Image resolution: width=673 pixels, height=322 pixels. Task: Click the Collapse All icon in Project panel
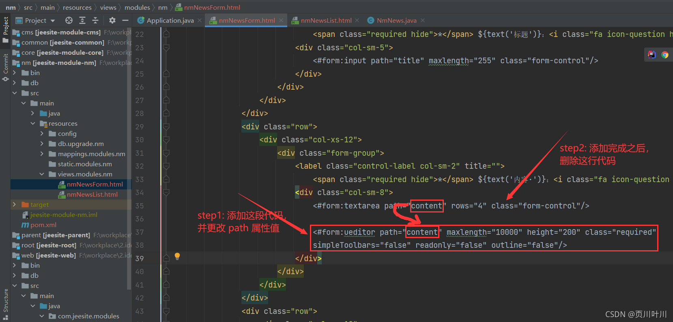click(95, 20)
